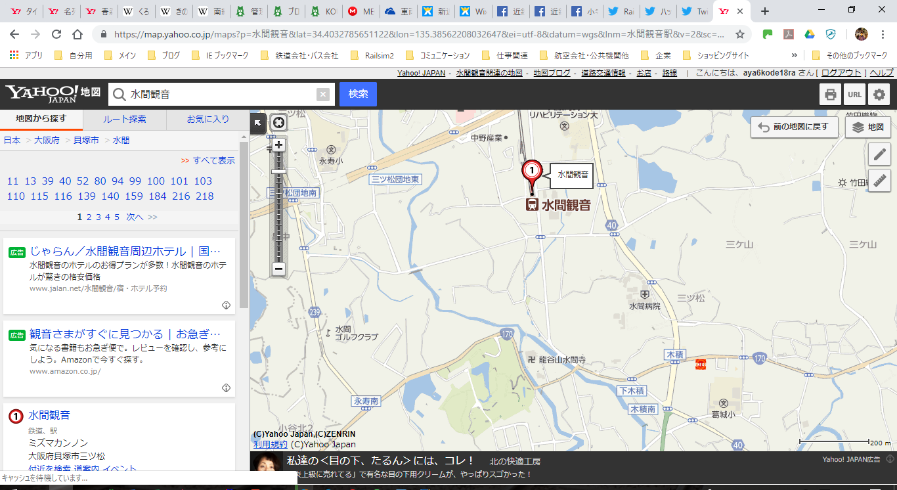
Task: Open 鉄道会社・バス会社 bookmark folder
Action: click(x=299, y=56)
